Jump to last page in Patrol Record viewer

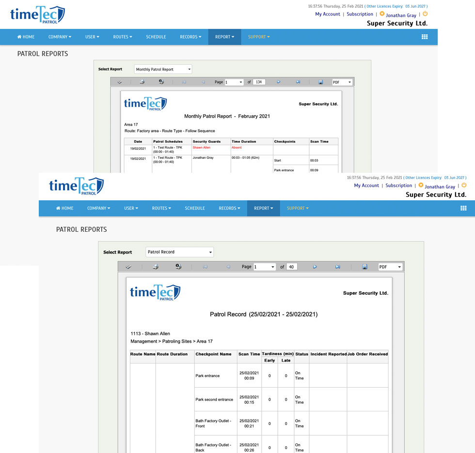(338, 267)
